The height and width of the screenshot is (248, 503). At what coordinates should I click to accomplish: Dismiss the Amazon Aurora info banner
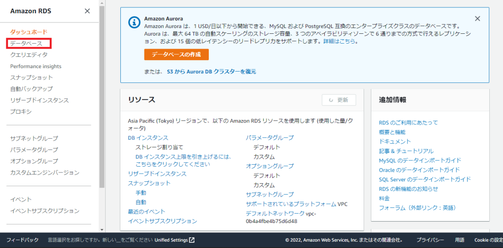(477, 19)
